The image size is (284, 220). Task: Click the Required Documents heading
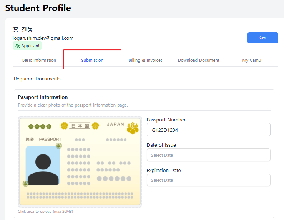[37, 79]
